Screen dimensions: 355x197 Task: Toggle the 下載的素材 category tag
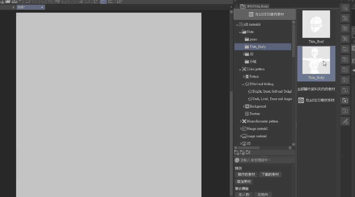(270, 175)
